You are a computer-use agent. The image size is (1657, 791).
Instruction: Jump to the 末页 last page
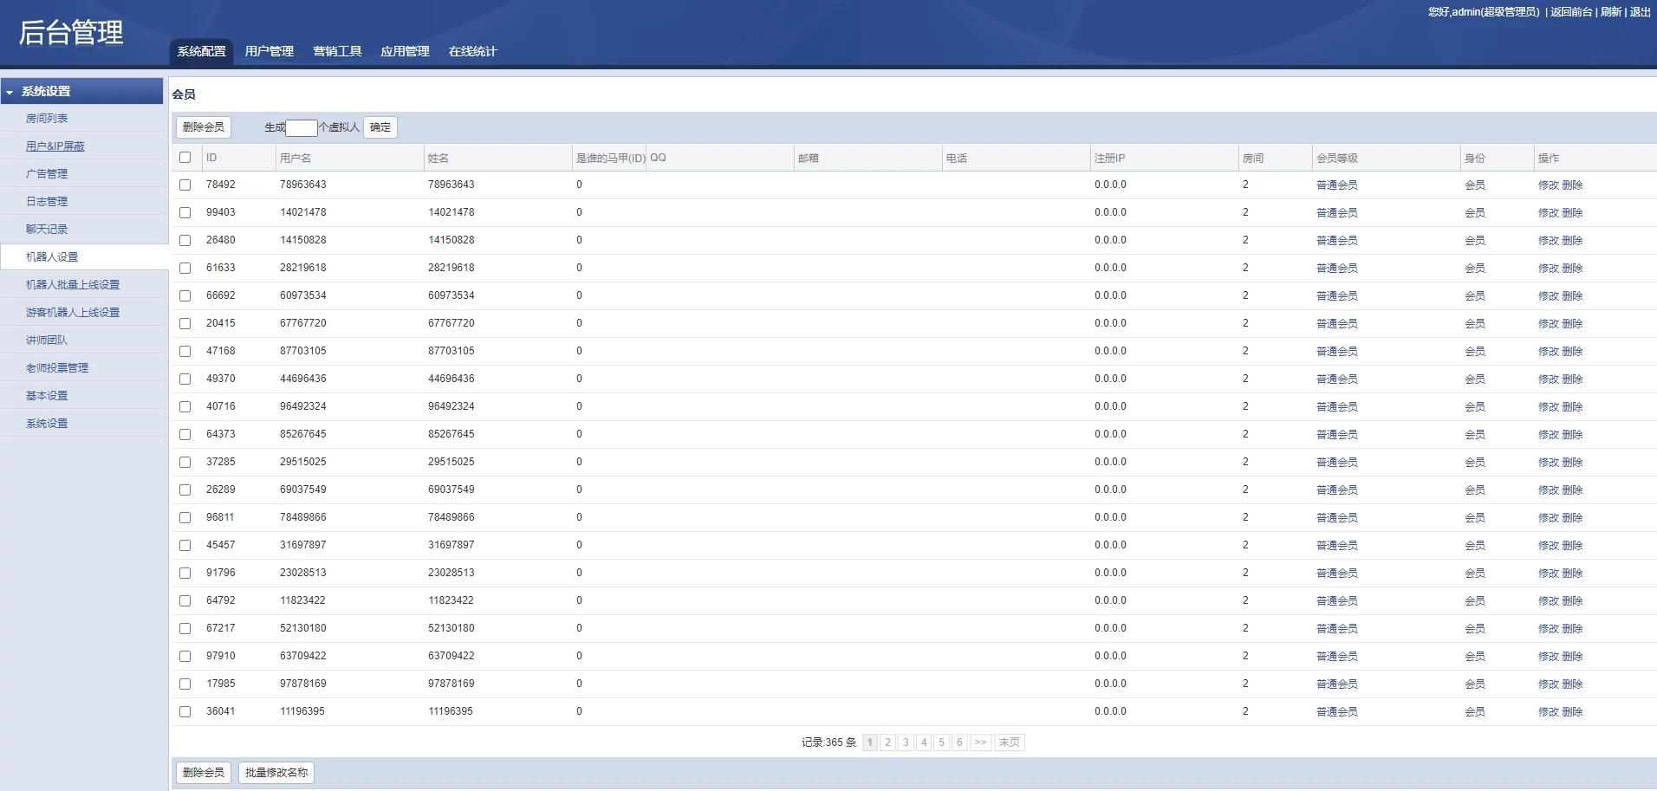point(1009,742)
